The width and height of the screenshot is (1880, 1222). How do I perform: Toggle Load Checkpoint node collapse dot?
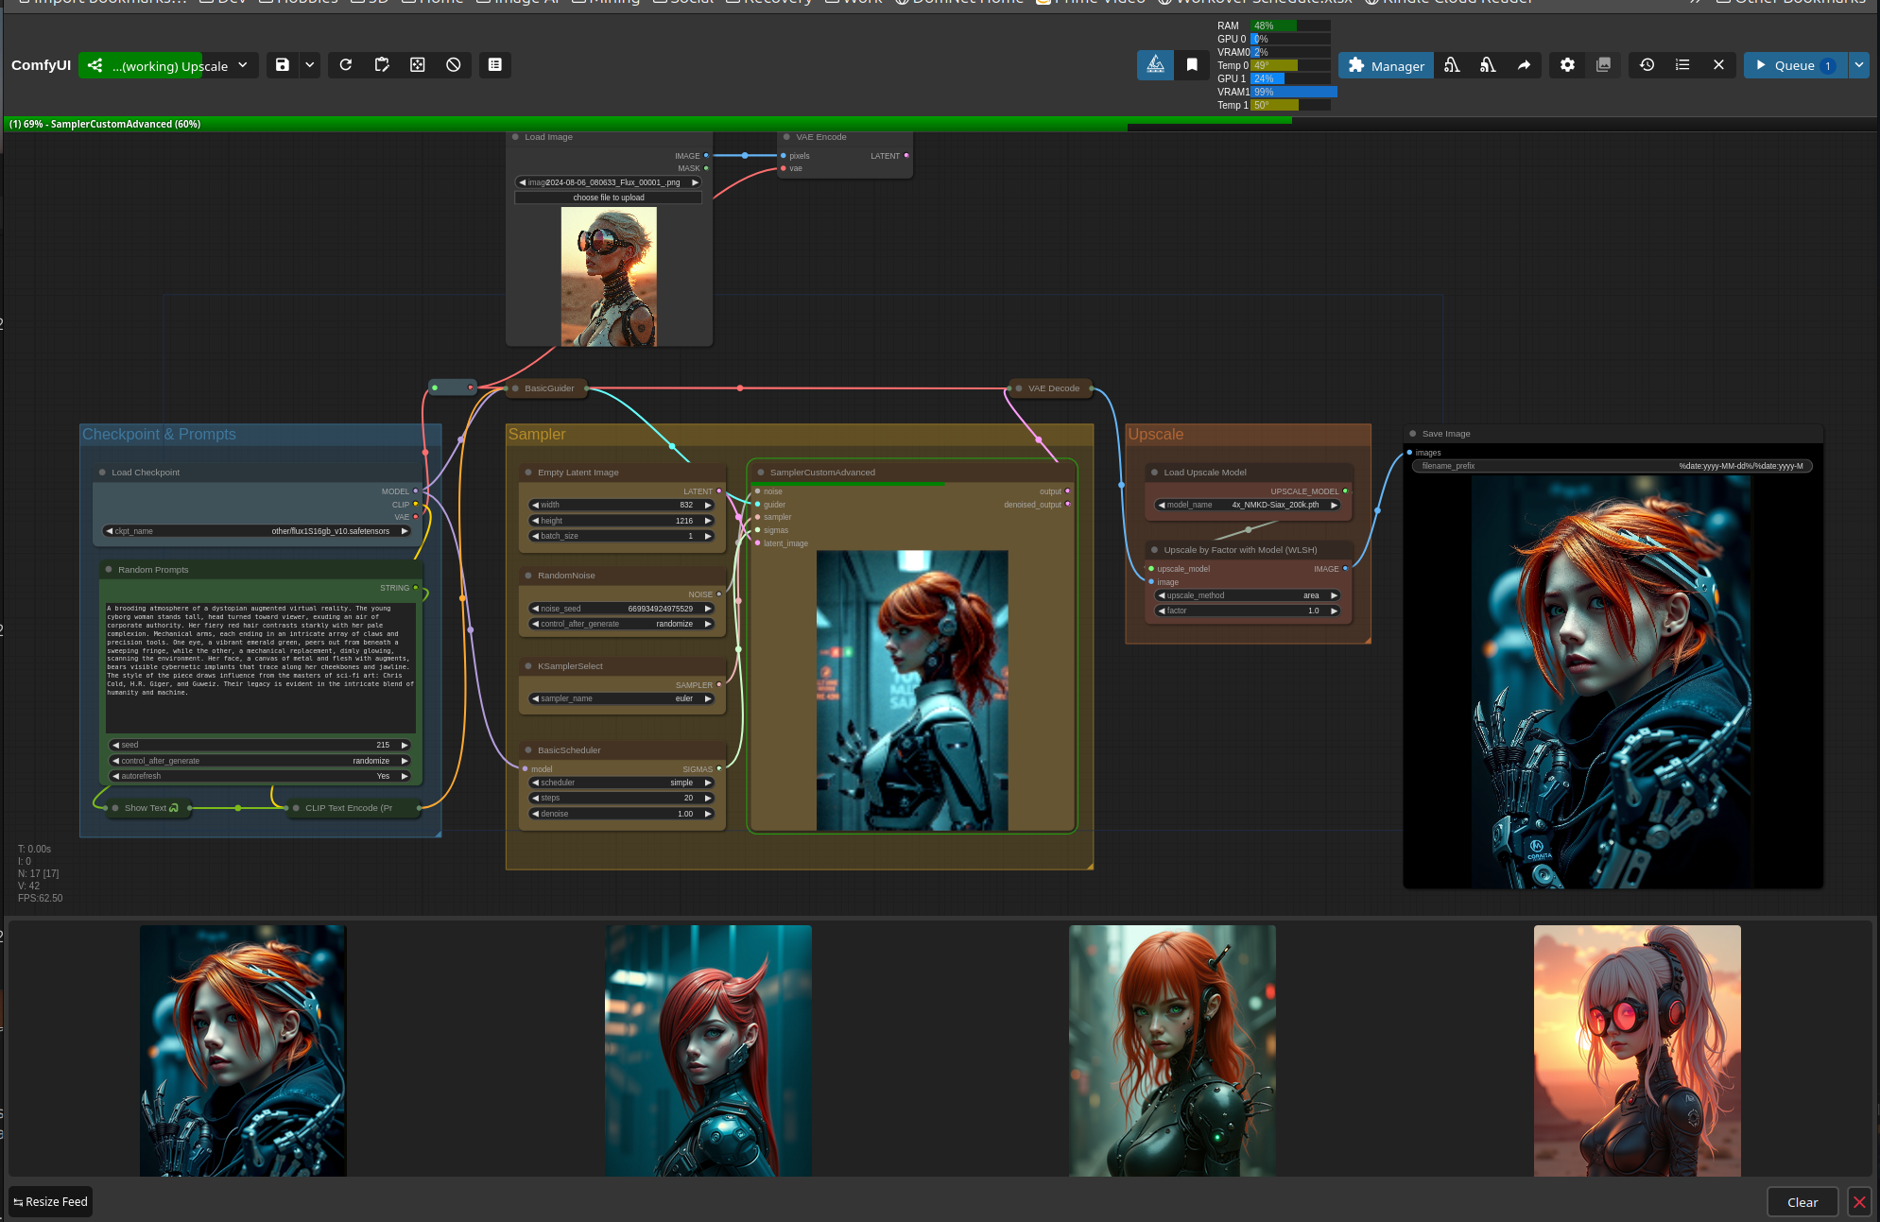(102, 473)
